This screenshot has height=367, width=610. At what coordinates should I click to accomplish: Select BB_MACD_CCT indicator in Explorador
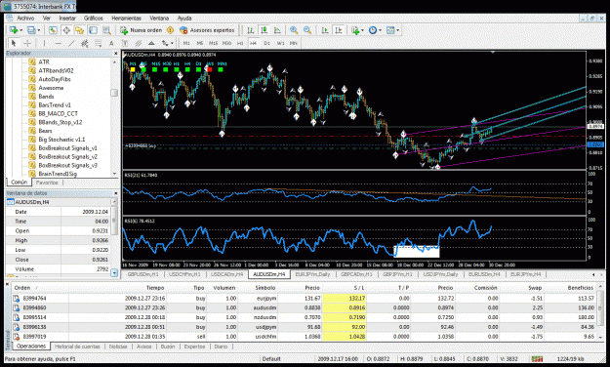click(58, 113)
